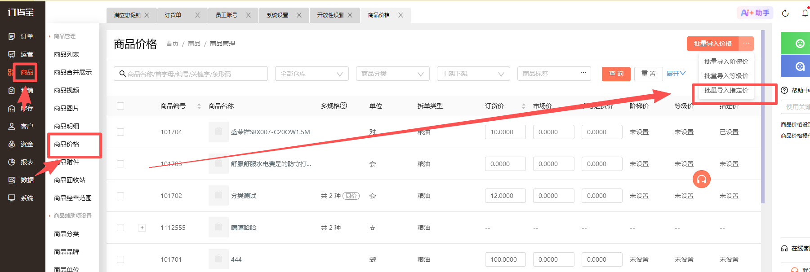The width and height of the screenshot is (810, 272).
Task: Switch to the 订货单 tab
Action: point(173,15)
